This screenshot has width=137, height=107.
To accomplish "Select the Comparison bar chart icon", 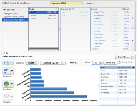I will click(x=6, y=71).
